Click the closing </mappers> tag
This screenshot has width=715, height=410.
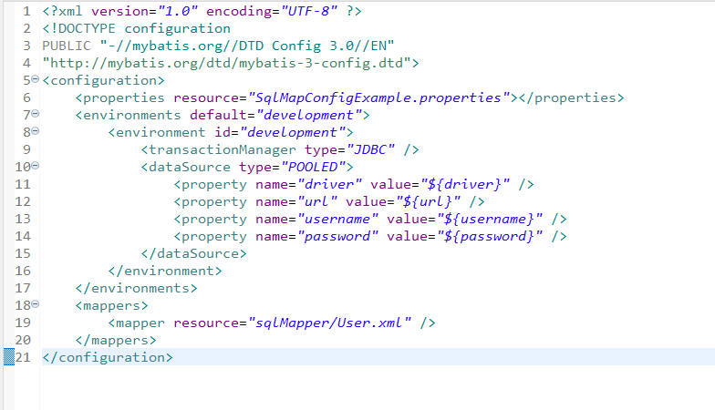(x=116, y=340)
